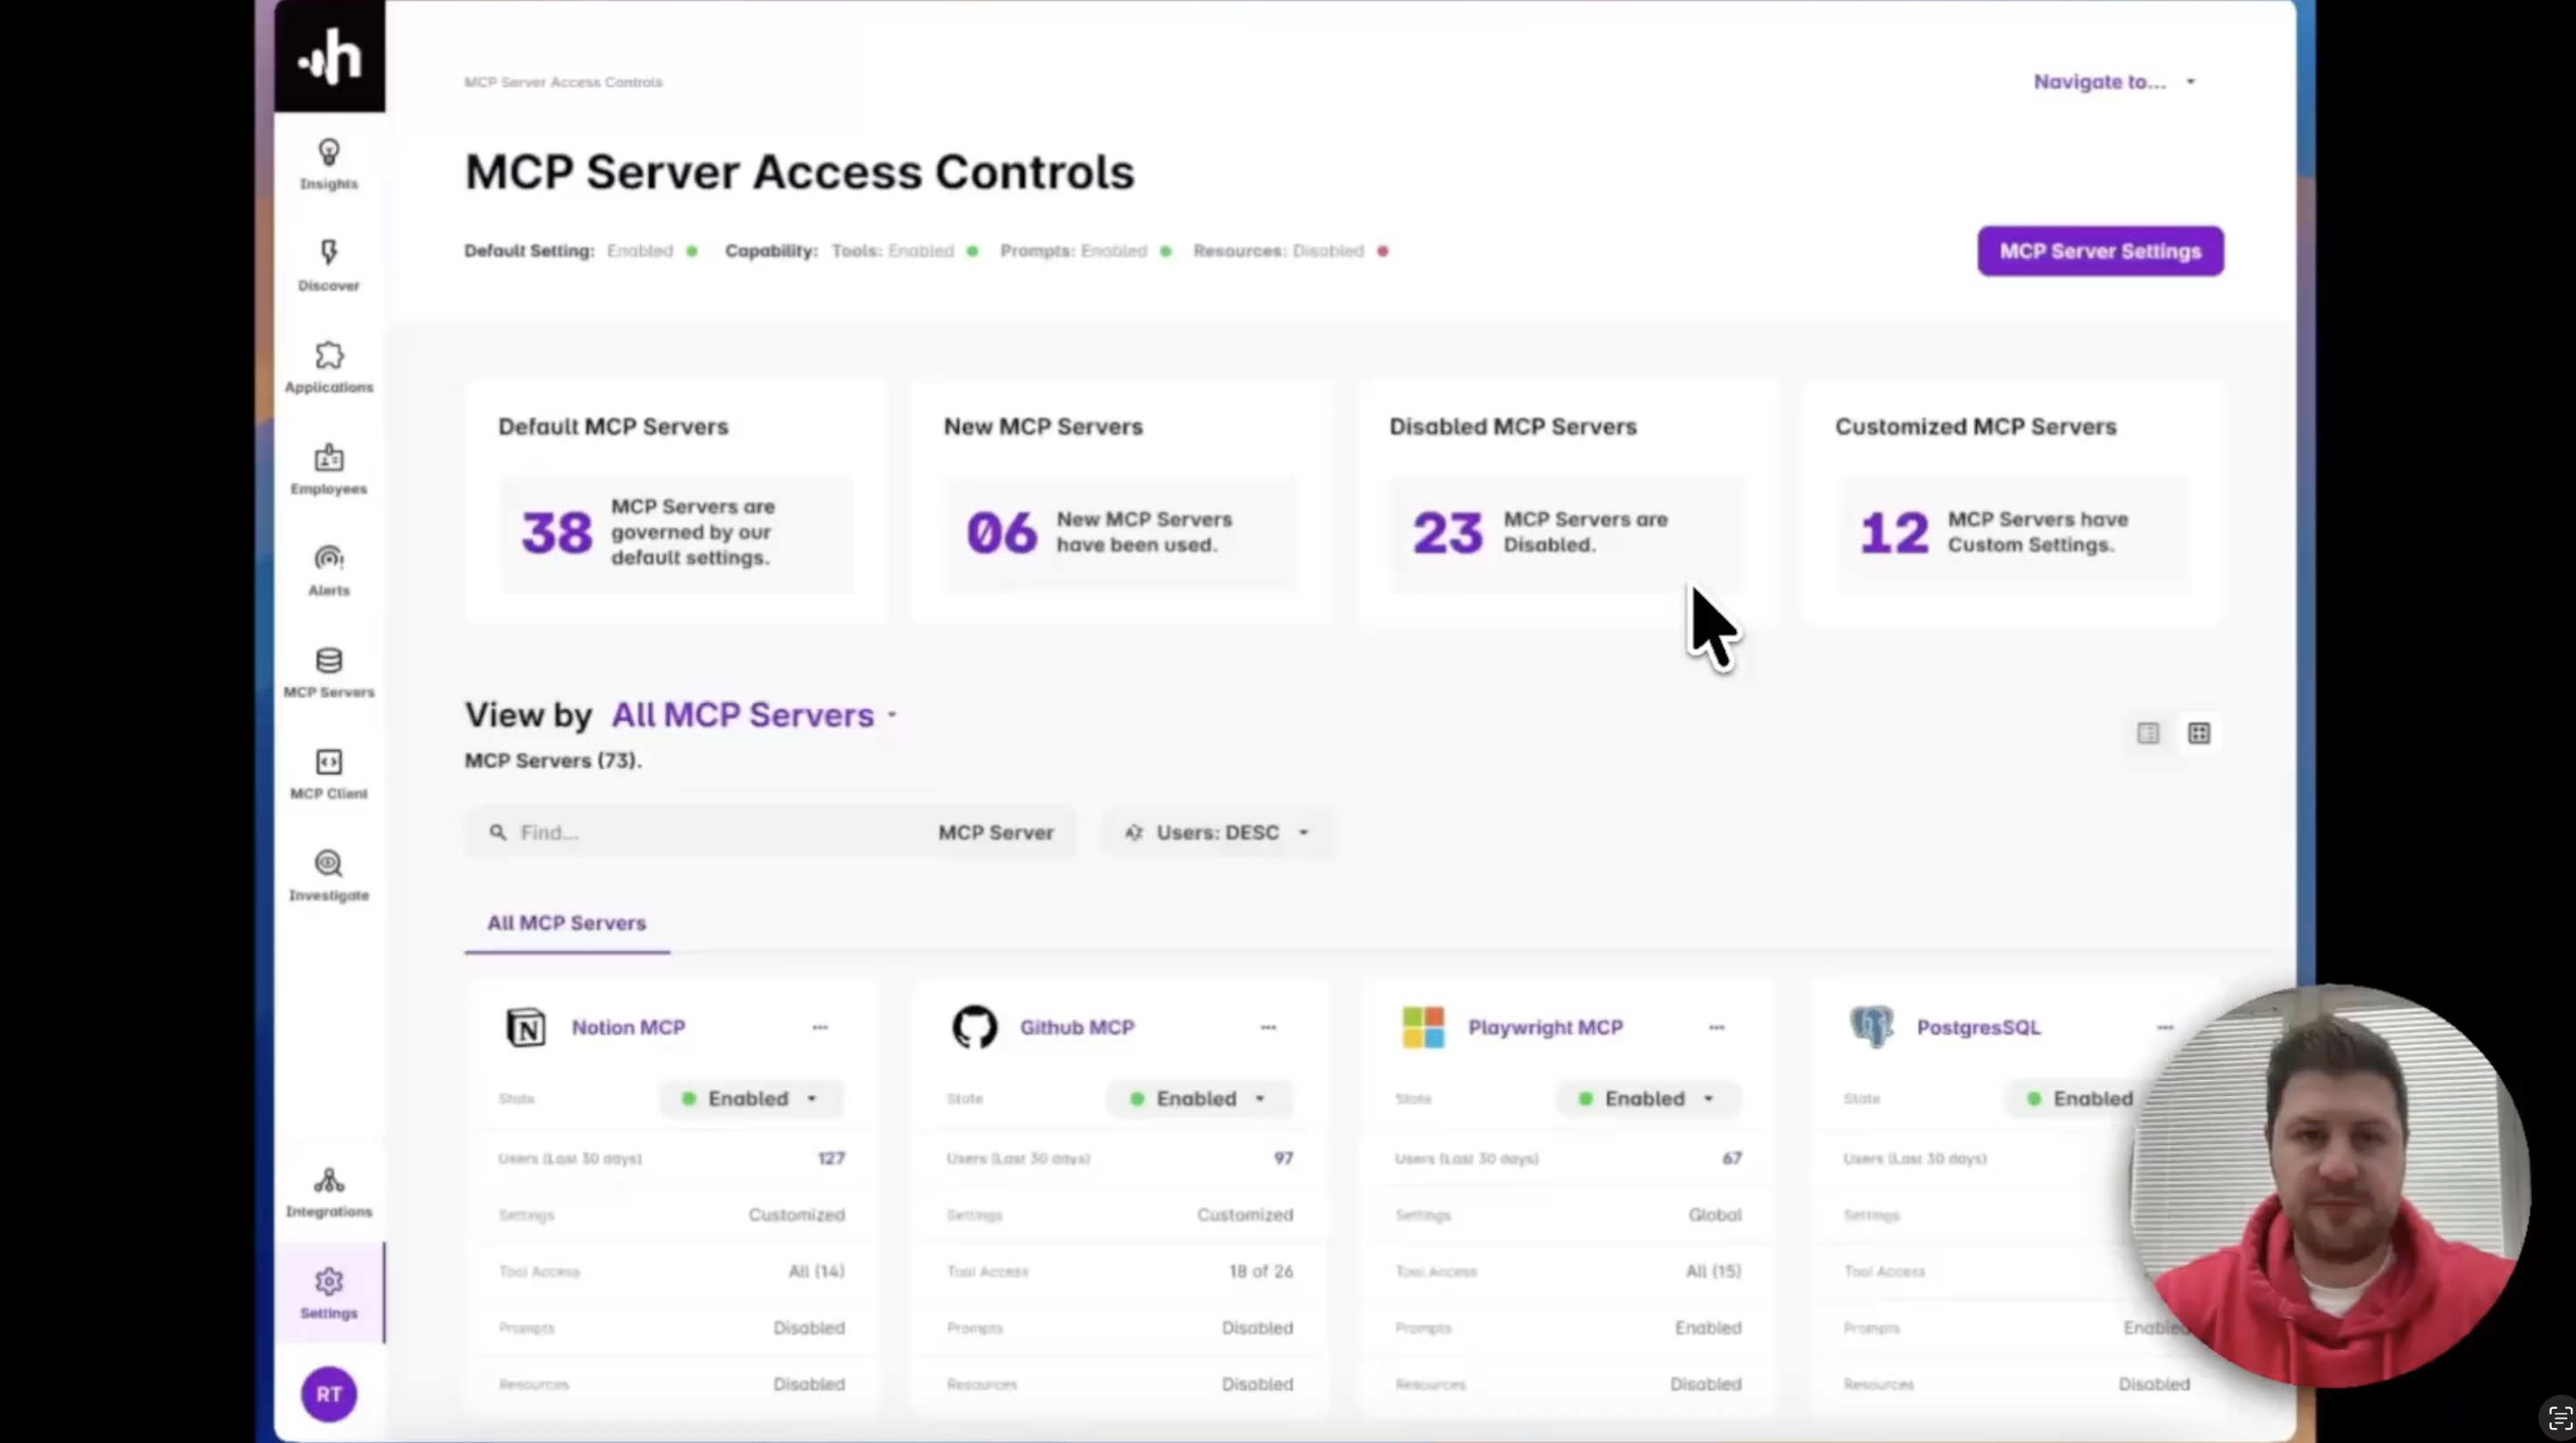Change Github MCP Enabled state
This screenshot has width=2576, height=1443.
click(x=1198, y=1098)
